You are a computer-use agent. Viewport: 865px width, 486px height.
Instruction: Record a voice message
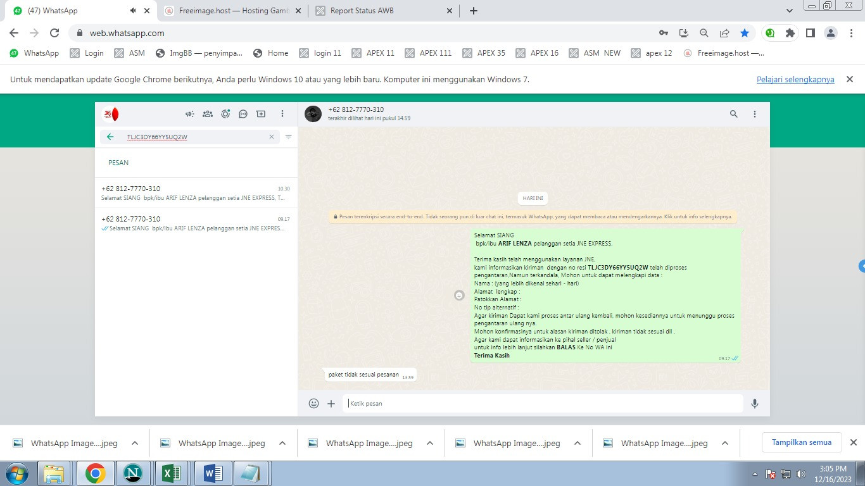(x=755, y=403)
